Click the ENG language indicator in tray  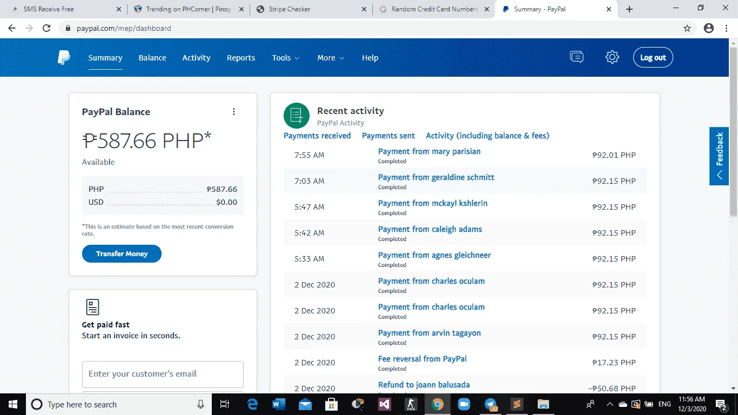(x=665, y=404)
